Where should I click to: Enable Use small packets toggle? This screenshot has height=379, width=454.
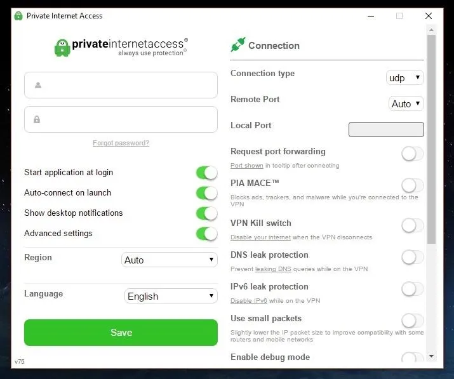click(413, 321)
